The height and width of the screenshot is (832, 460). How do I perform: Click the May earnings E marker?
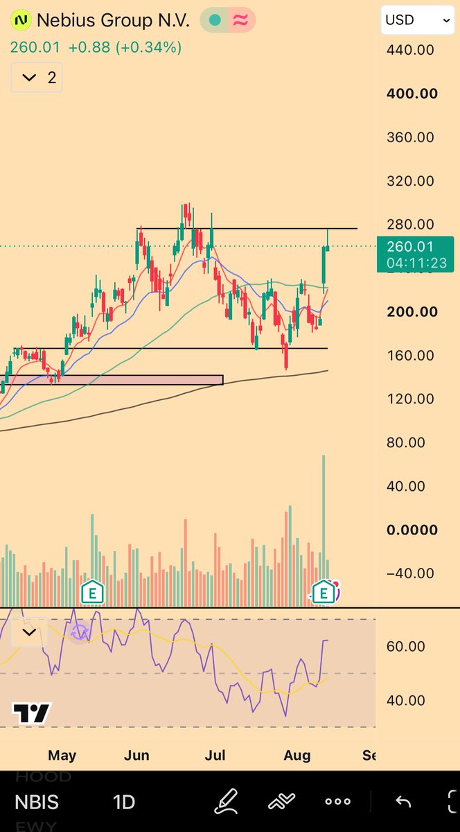coord(91,592)
